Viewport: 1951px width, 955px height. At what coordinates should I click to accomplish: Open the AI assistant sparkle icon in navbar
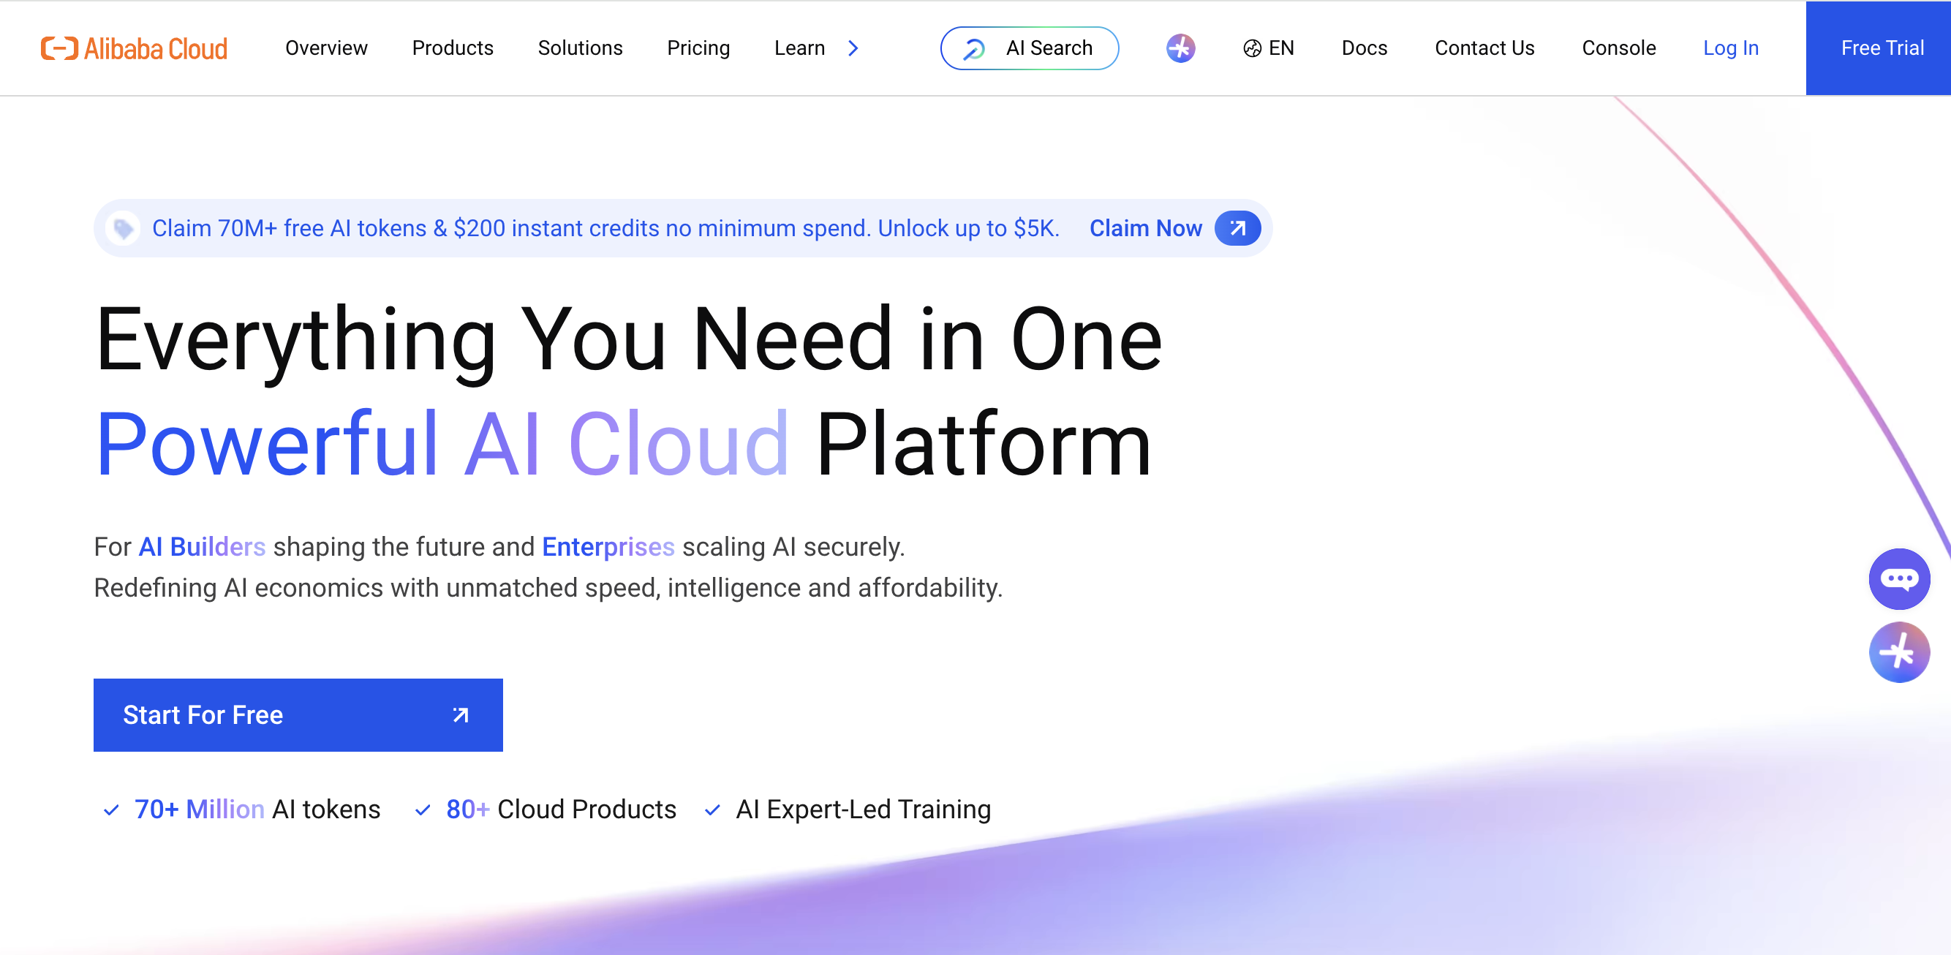[x=1180, y=48]
